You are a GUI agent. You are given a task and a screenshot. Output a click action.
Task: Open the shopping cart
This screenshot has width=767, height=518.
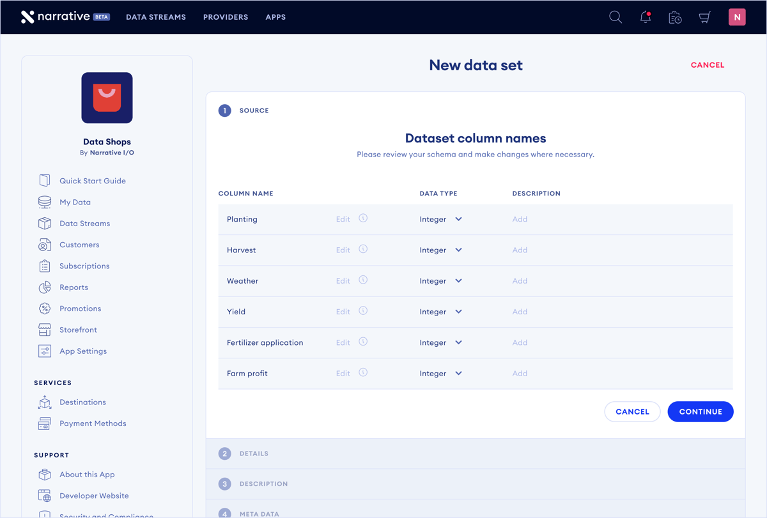tap(704, 17)
